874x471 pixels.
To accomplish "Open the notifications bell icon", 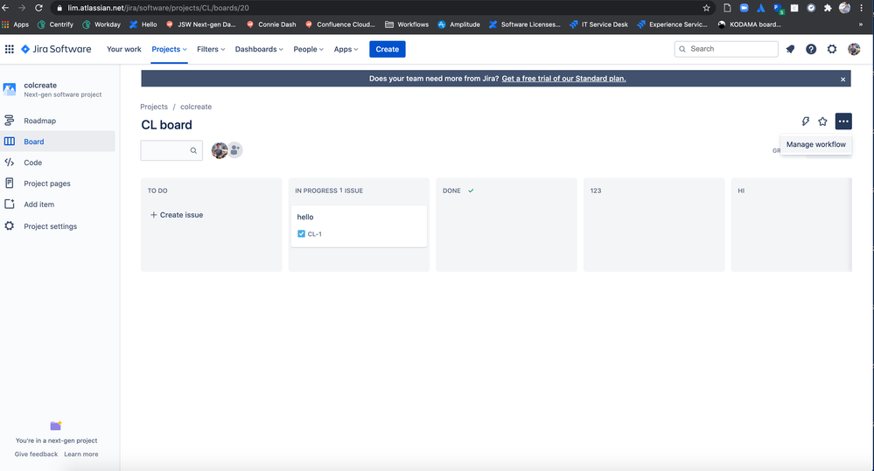I will [x=790, y=49].
